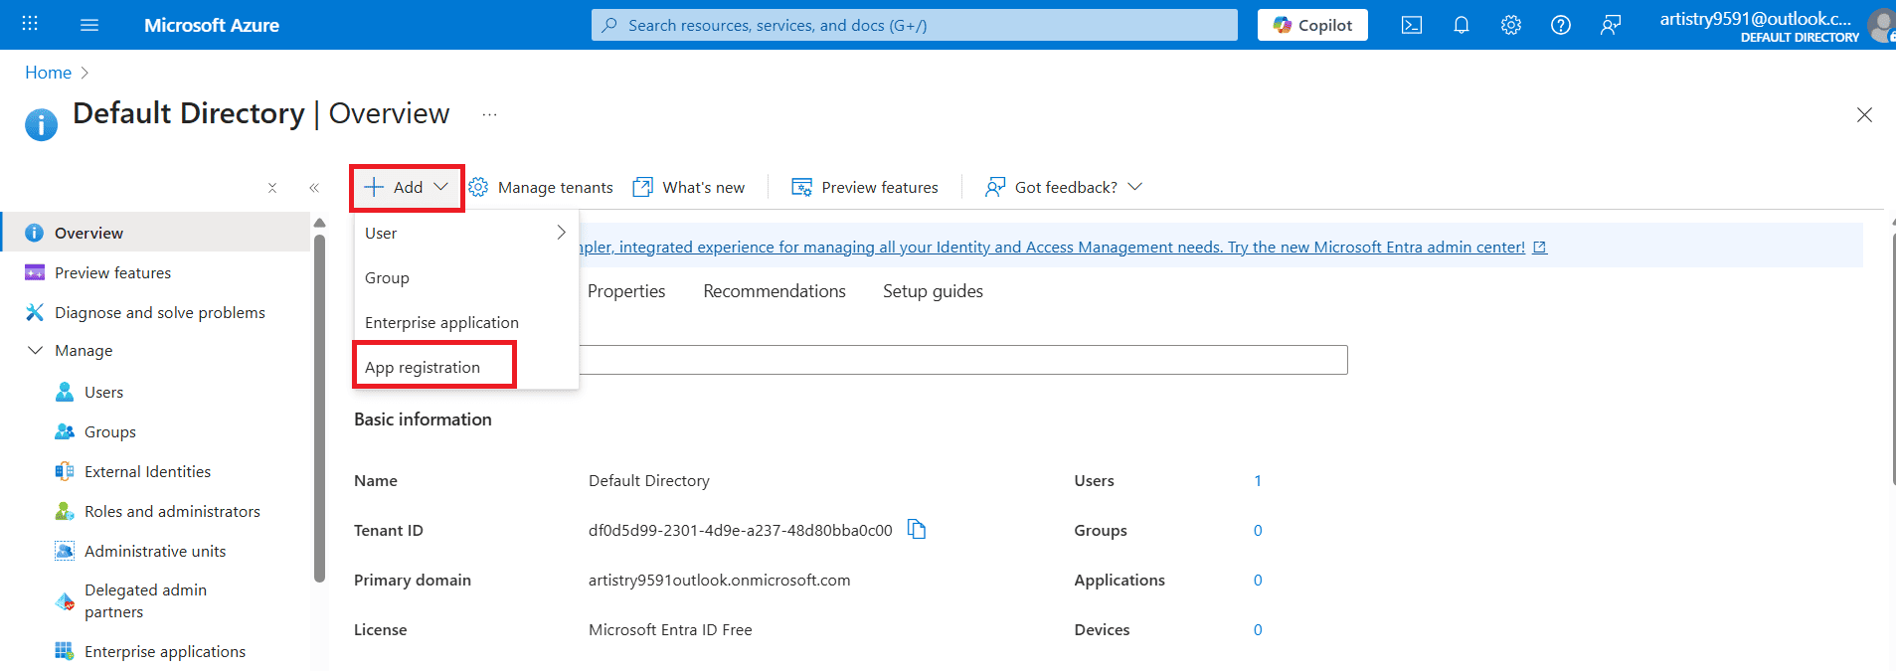Show the portal hamburger menu

click(89, 25)
